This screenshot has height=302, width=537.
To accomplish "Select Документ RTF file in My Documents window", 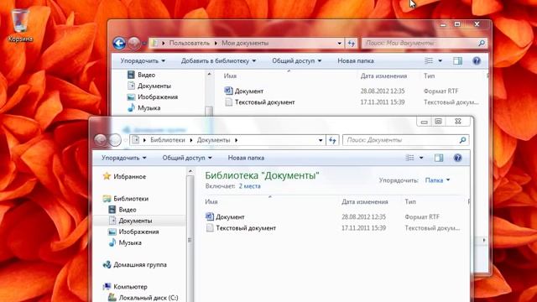I will click(x=244, y=91).
